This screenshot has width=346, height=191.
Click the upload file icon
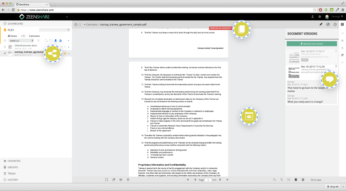(56, 40)
